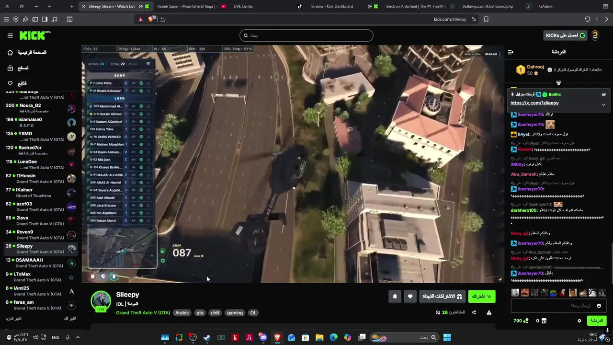This screenshot has width=613, height=345.
Task: Click the kick.com/slleepy address bar
Action: pyautogui.click(x=450, y=19)
